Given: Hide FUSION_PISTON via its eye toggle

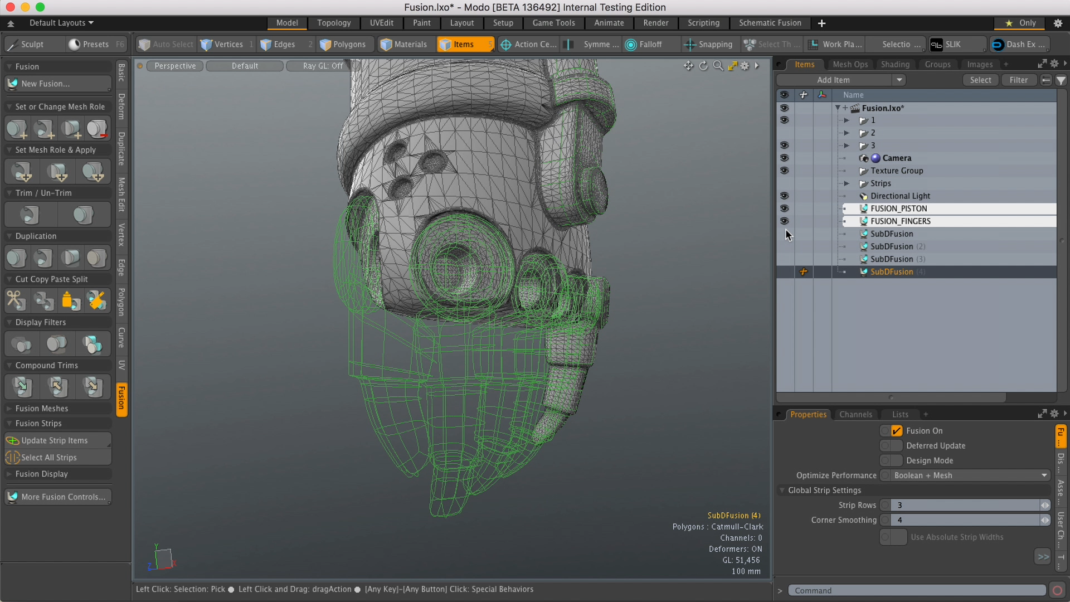Looking at the screenshot, I should point(785,208).
